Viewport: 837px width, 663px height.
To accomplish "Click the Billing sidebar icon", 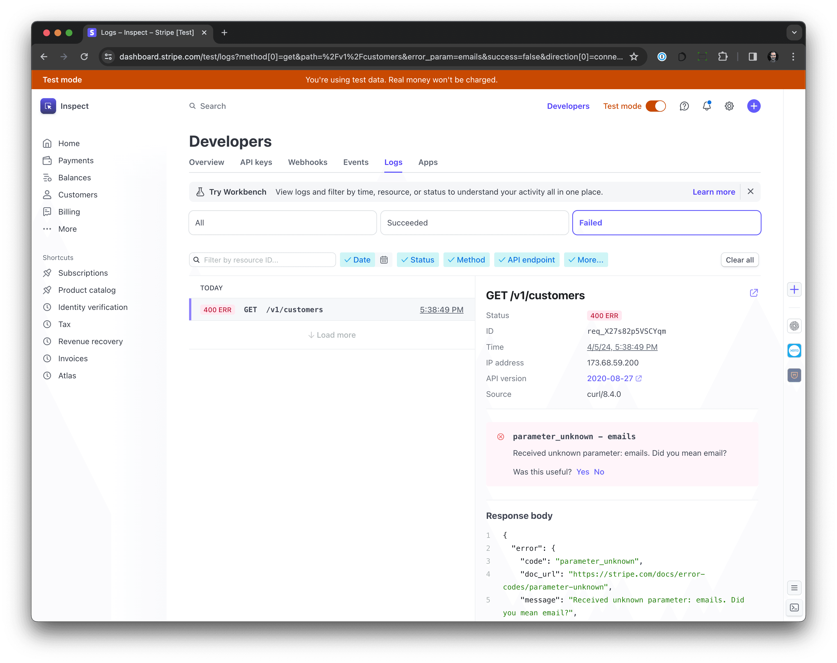I will pyautogui.click(x=47, y=211).
